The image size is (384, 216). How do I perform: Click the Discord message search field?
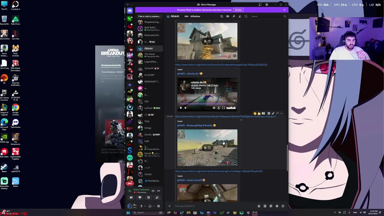coord(268,16)
